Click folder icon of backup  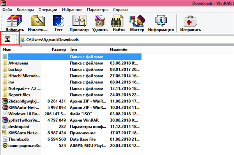[5, 69]
